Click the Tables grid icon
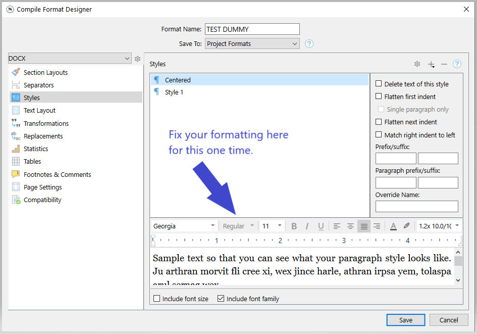This screenshot has height=334, width=477. (x=16, y=161)
